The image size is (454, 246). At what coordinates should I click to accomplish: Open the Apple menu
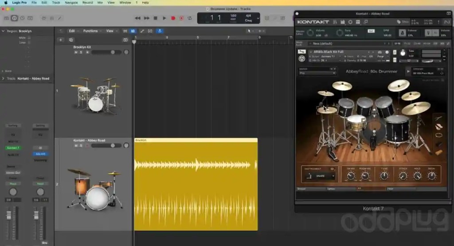5,3
